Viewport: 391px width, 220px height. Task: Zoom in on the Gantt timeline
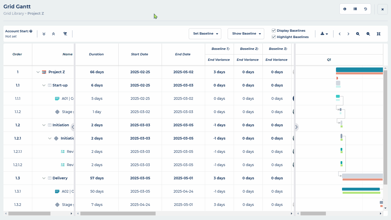[358, 34]
